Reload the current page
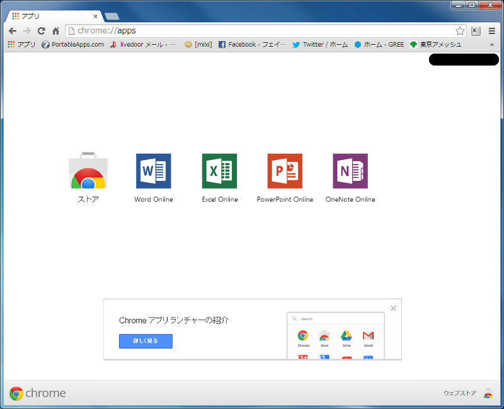The image size is (504, 409). tap(42, 31)
